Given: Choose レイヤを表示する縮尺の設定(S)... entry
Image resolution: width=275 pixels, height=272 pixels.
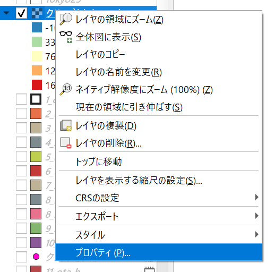Looking at the screenshot, I should (159, 180).
